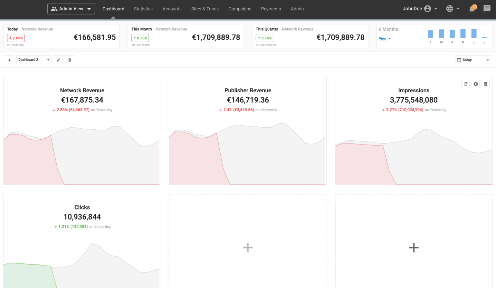
Task: Add widget in empty middle placeholder
Action: [248, 248]
